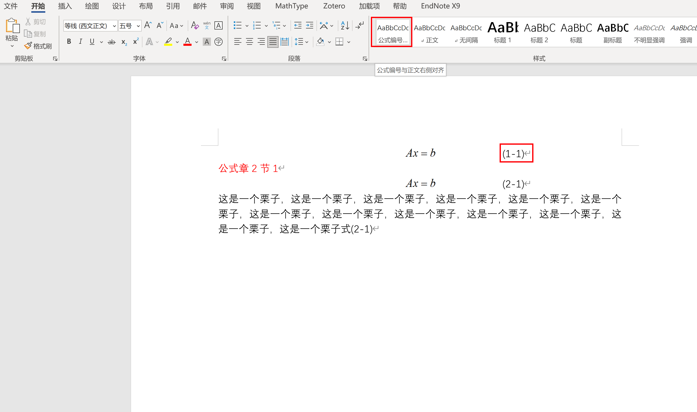Click the enclosed character 字 icon
This screenshot has height=412, width=697.
(x=219, y=42)
